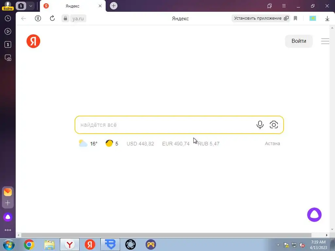Image resolution: width=335 pixels, height=251 pixels.
Task: Open image search via camera icon
Action: click(274, 125)
